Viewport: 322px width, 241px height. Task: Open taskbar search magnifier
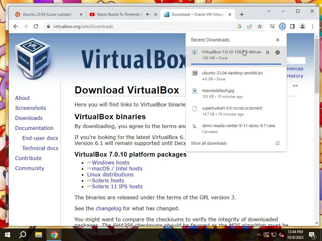[23, 235]
